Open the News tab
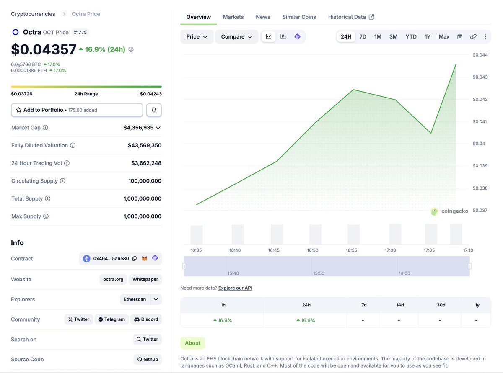This screenshot has height=373, width=503. [263, 17]
